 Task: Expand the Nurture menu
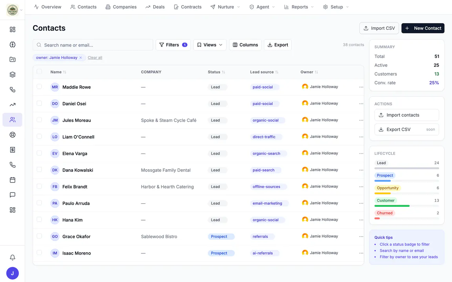(225, 7)
